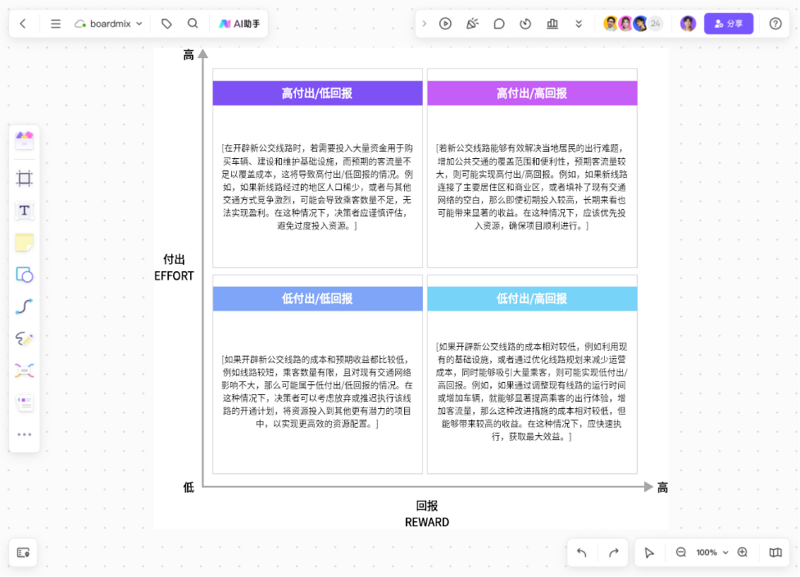Launch the AI助手 assistant
This screenshot has height=577, width=800.
239,24
